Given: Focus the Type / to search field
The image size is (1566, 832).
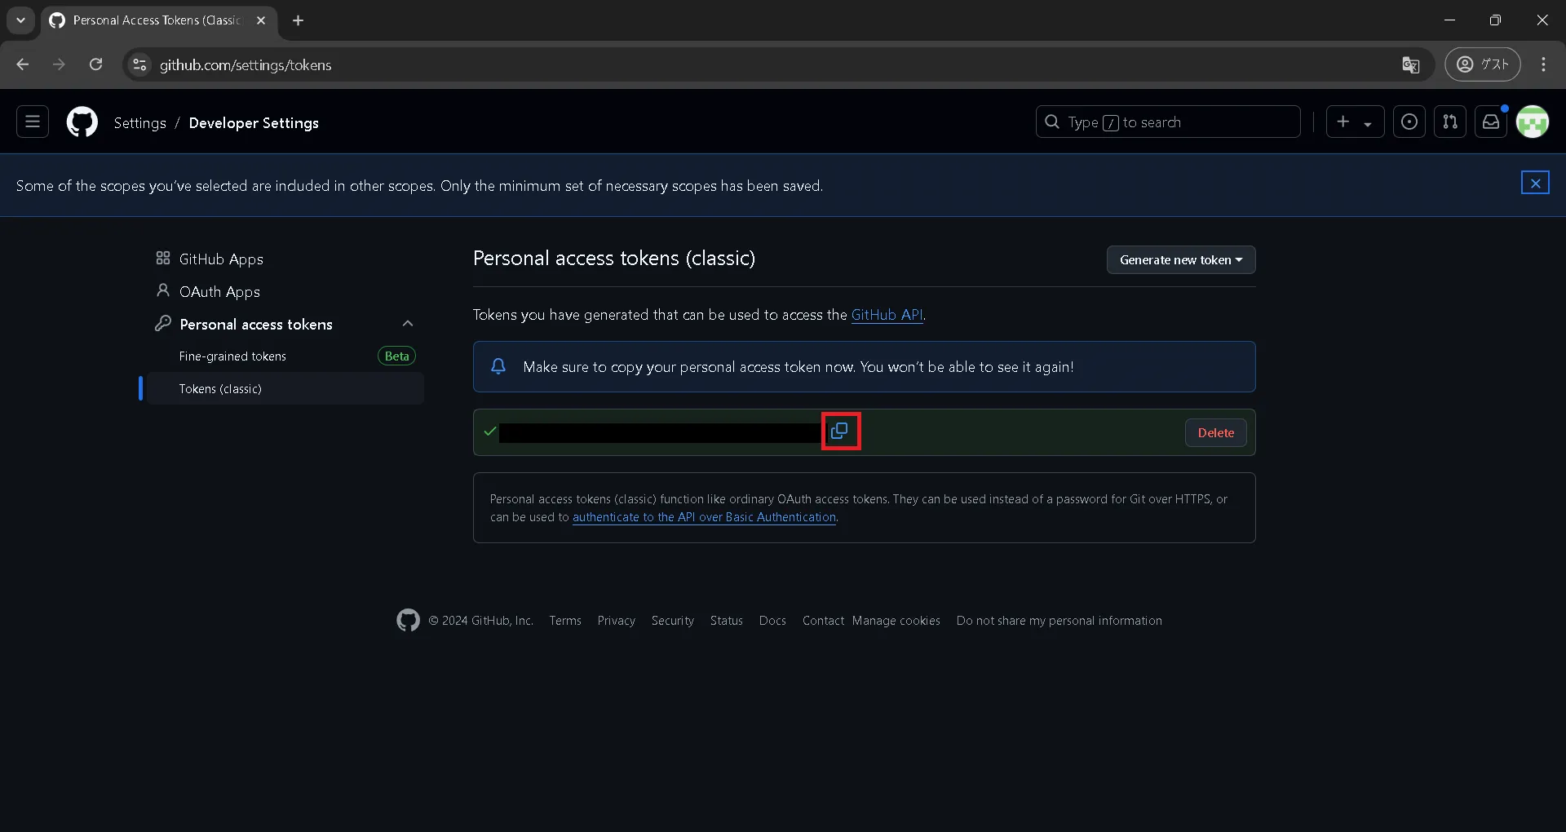Looking at the screenshot, I should [x=1167, y=122].
